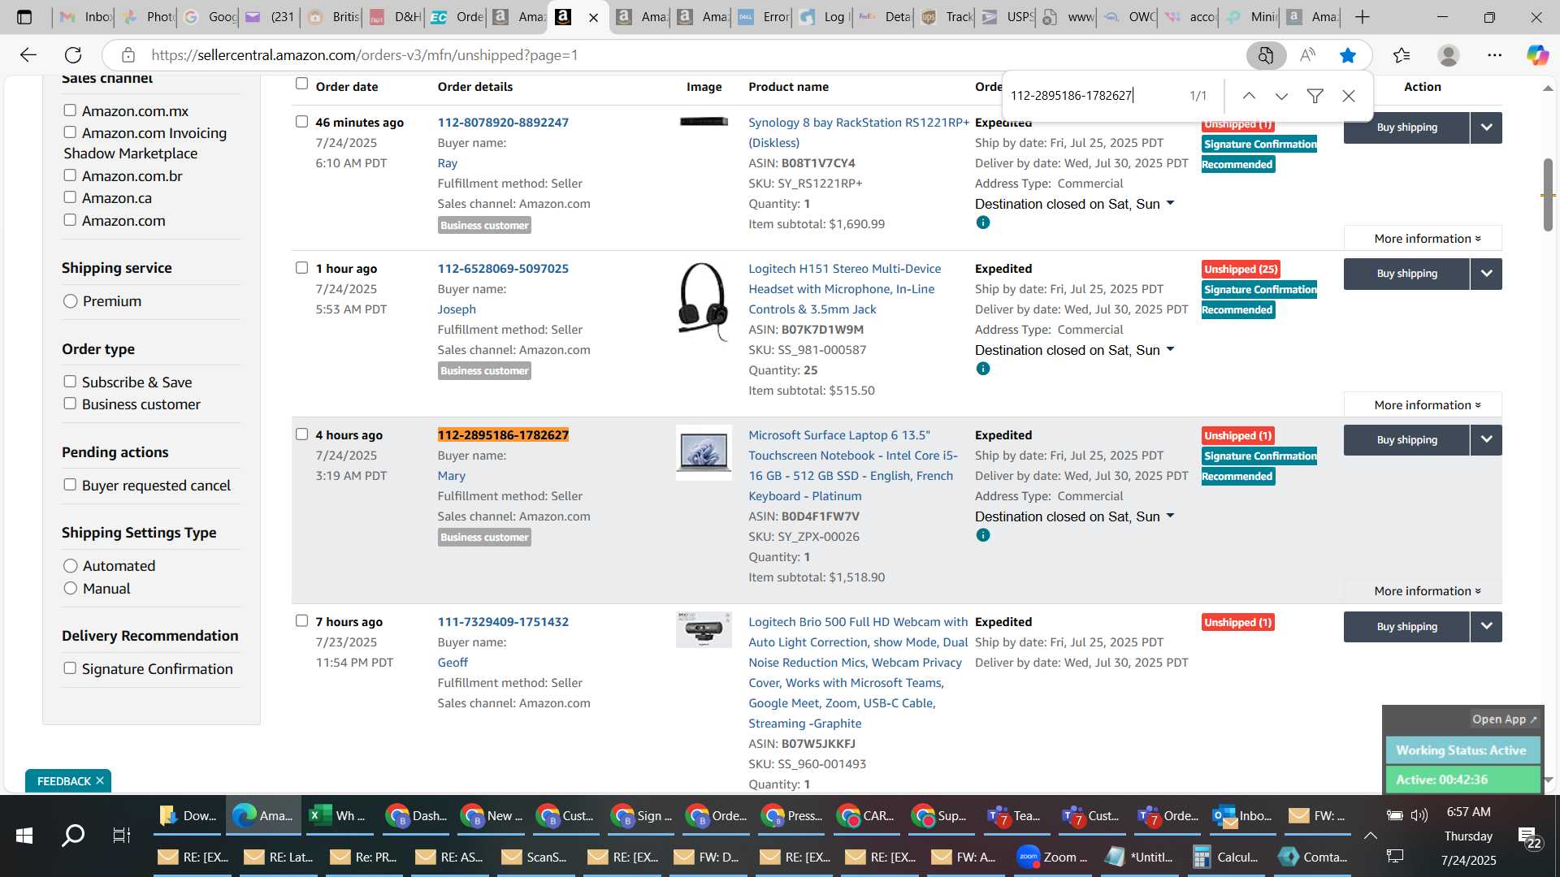
Task: Open a new browser tab
Action: [1363, 17]
